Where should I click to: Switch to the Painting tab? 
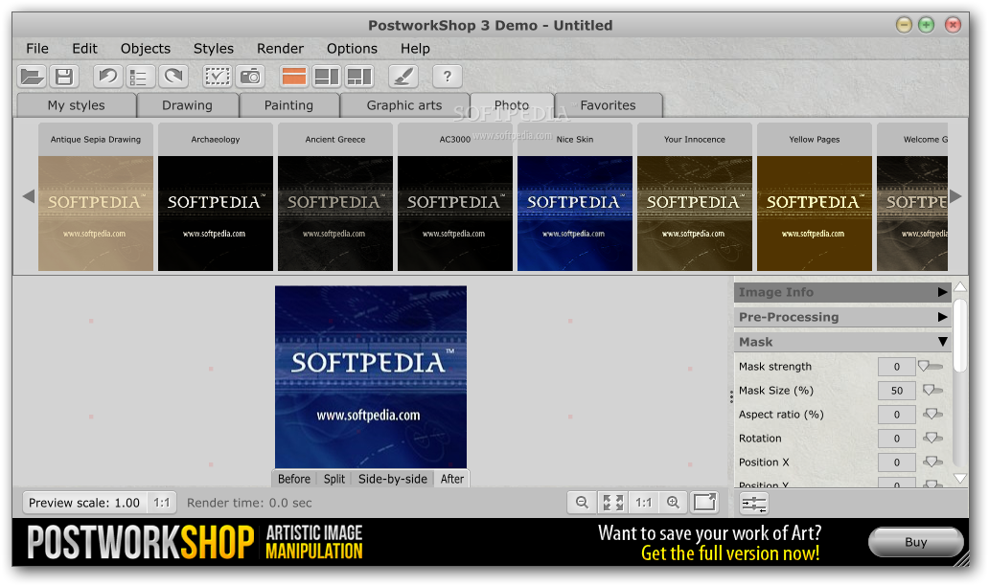tap(288, 105)
